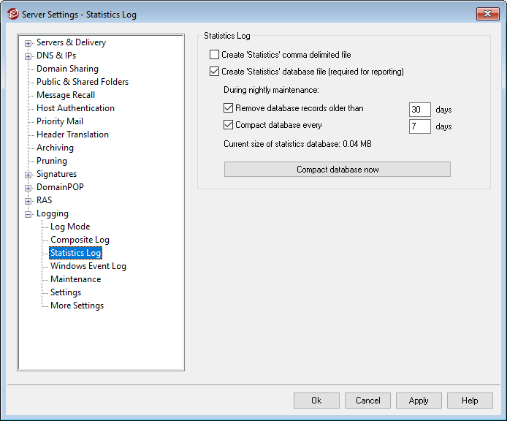Collapse the Logging tree node
The height and width of the screenshot is (421, 507).
[28, 214]
